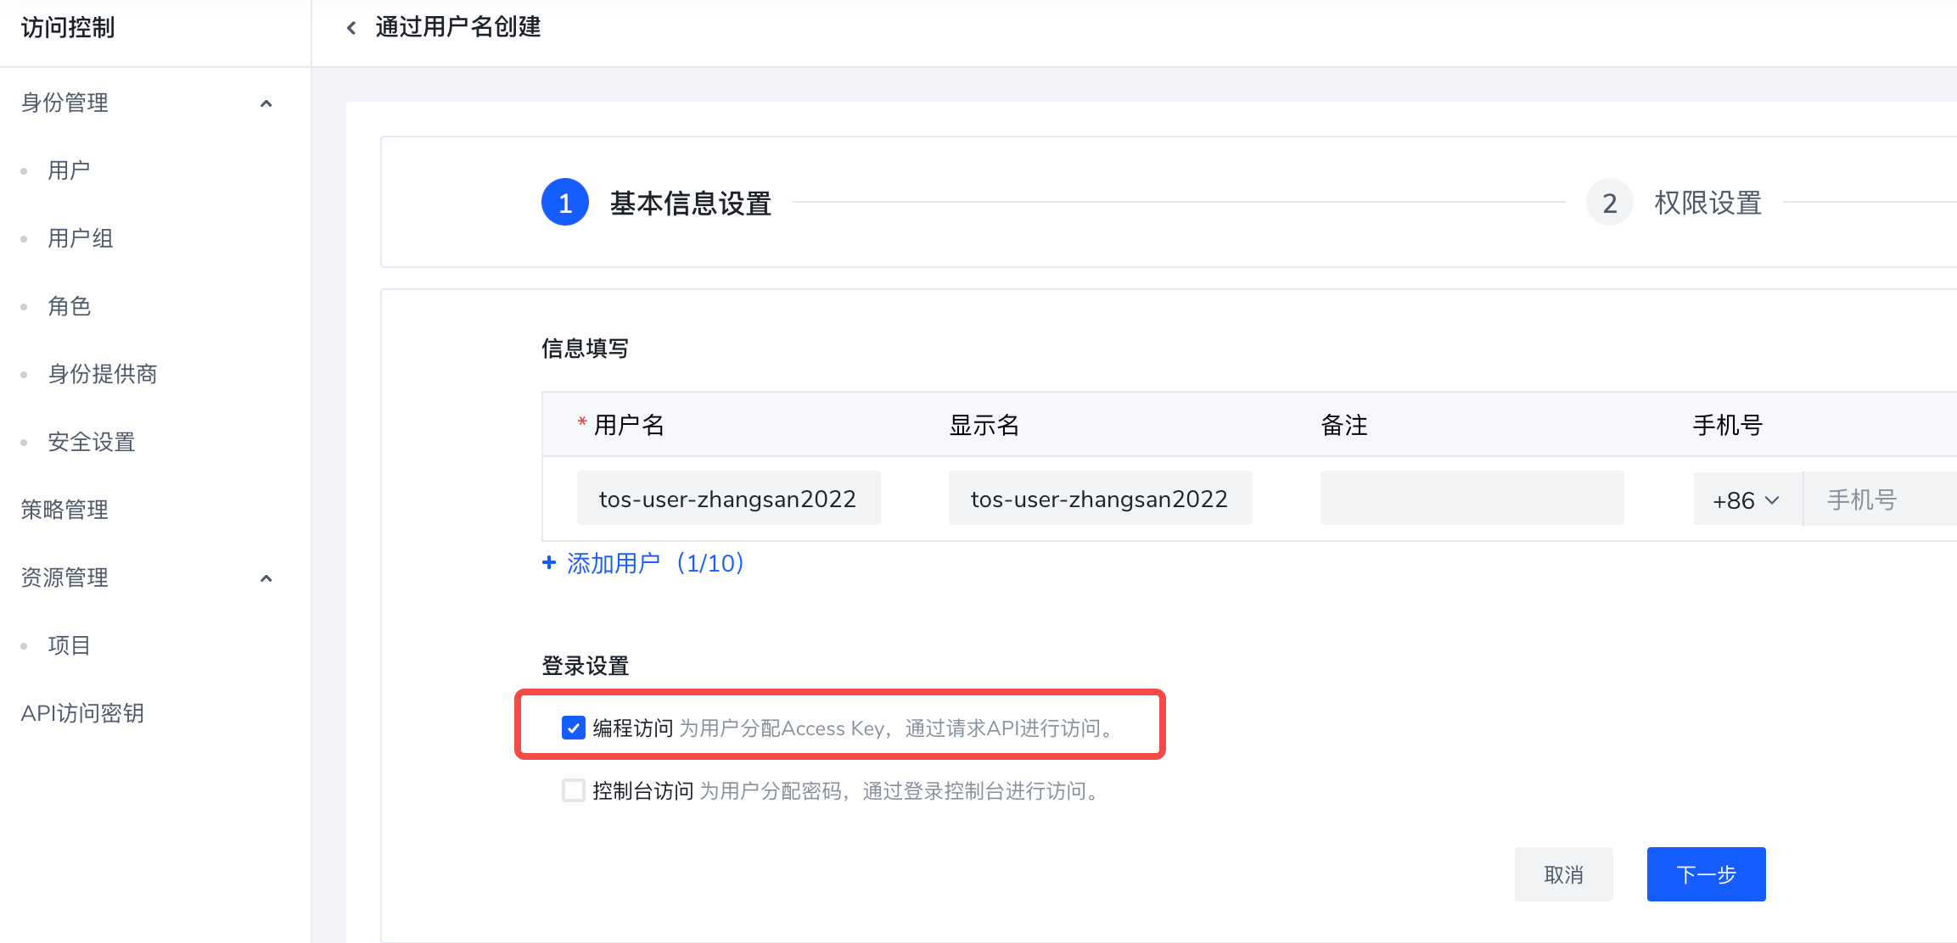Open 策略管理 in the sidebar
Image resolution: width=1957 pixels, height=943 pixels.
pyautogui.click(x=64, y=510)
